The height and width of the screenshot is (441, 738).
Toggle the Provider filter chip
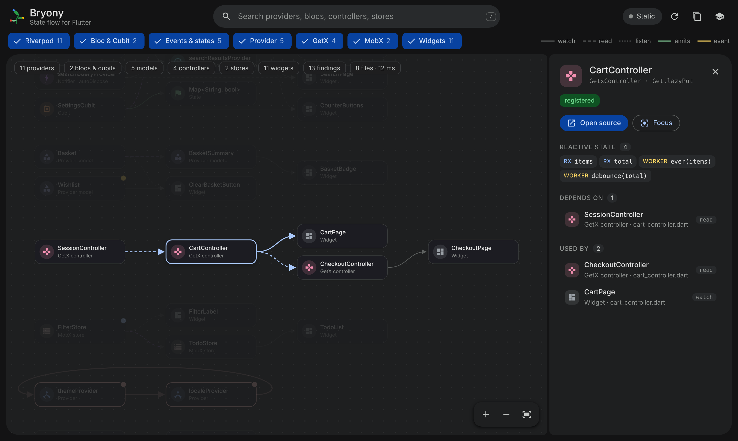pos(262,41)
